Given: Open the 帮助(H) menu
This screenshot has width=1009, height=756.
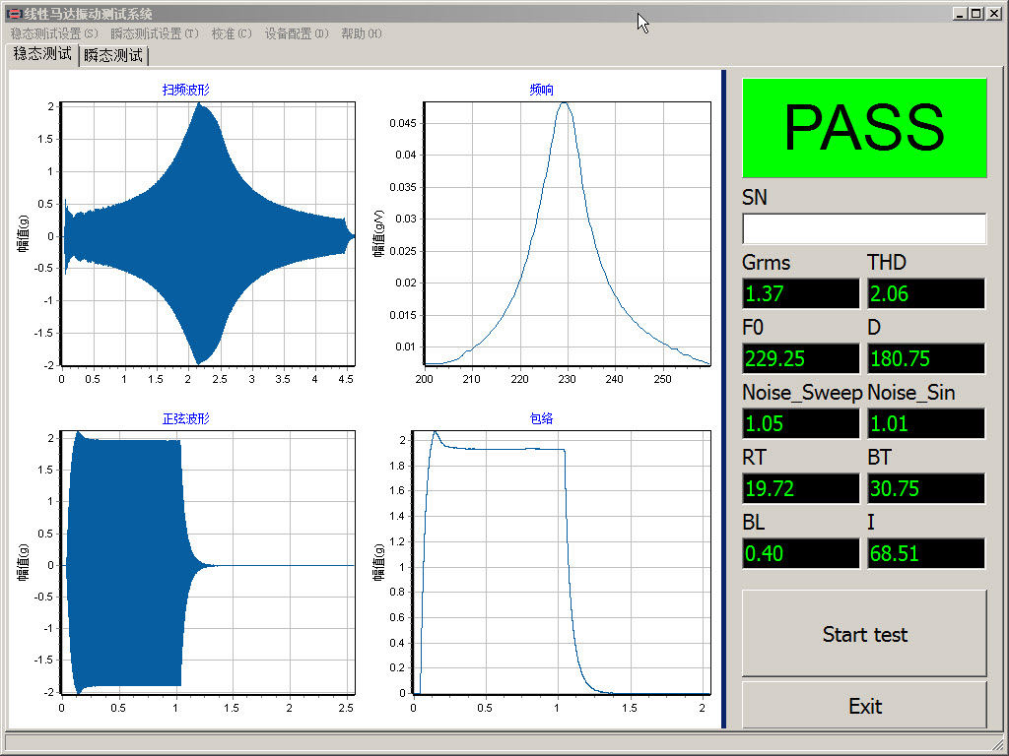Looking at the screenshot, I should click(362, 33).
